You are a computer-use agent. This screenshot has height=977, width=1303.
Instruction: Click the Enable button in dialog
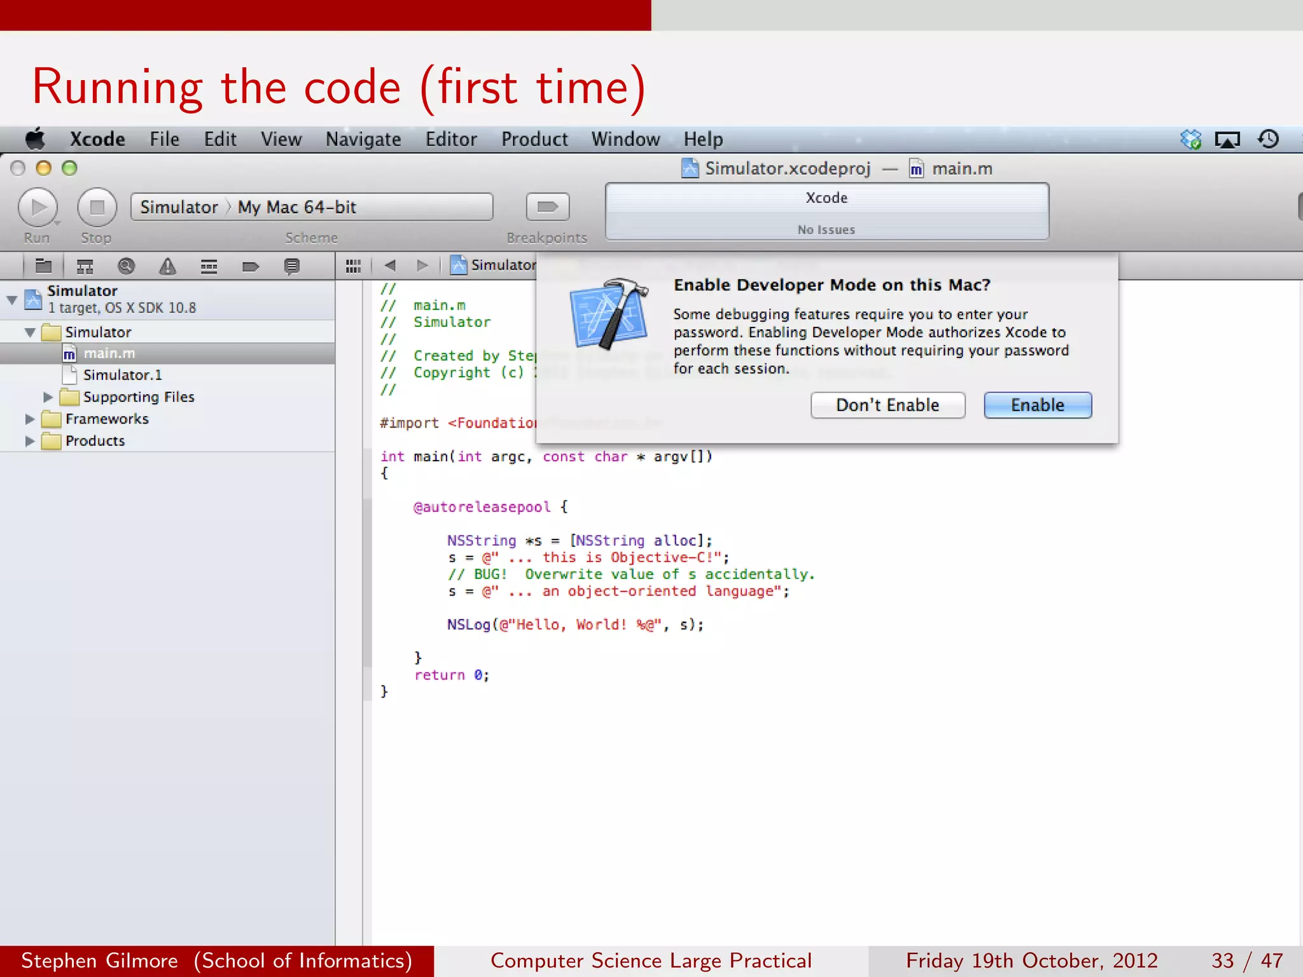pos(1038,405)
